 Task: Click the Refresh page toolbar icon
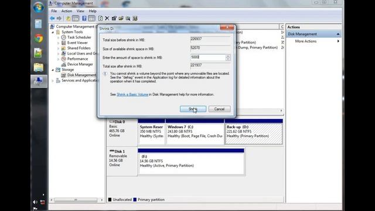pos(100,18)
